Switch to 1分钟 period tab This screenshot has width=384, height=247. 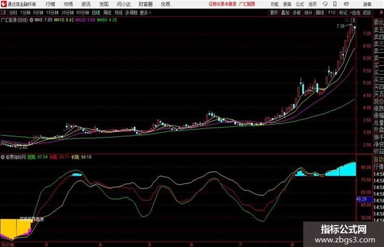pyautogui.click(x=25, y=13)
